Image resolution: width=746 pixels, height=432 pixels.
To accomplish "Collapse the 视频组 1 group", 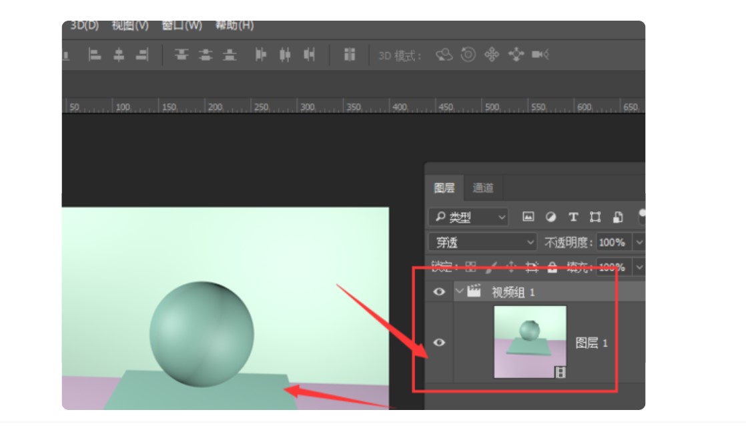I will coord(459,291).
